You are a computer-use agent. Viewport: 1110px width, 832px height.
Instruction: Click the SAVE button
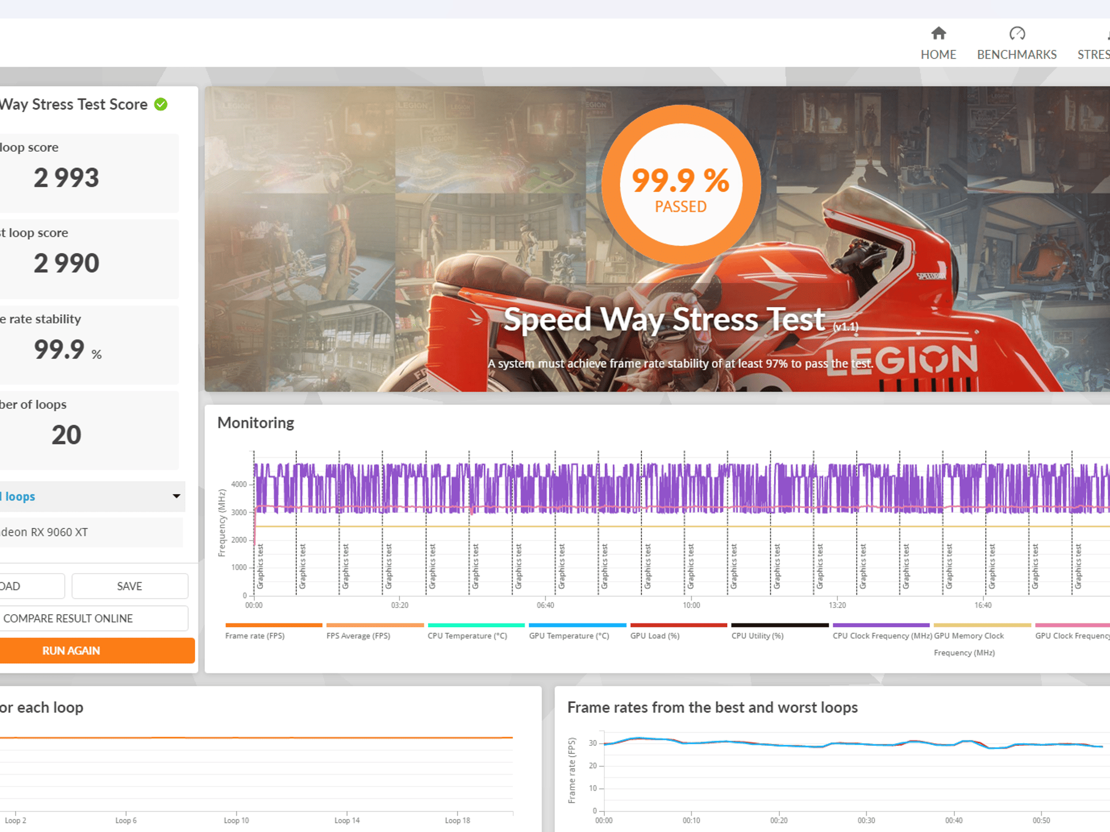pos(130,586)
